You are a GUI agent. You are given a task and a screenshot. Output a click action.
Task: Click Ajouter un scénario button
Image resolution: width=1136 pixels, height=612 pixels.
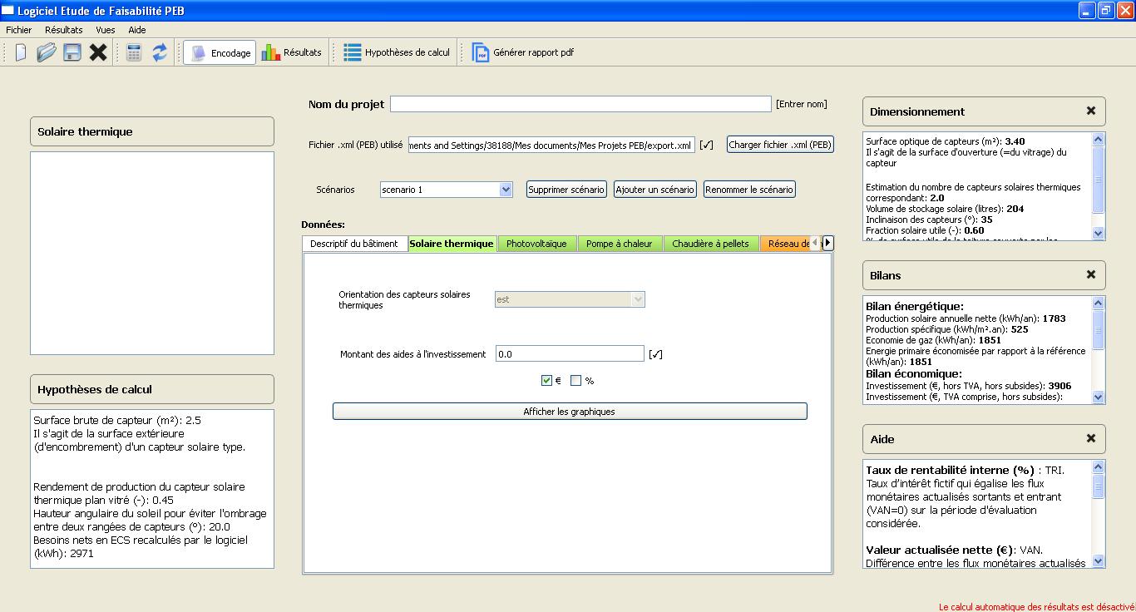655,190
